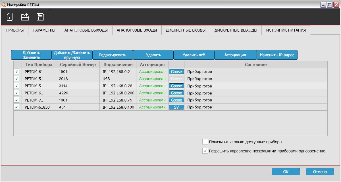The width and height of the screenshot is (341, 182).
Task: Open Goose settings for serial 3114
Action: 176,86
